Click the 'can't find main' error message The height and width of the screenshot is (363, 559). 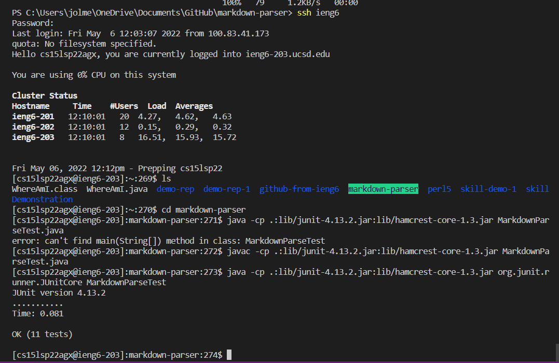168,241
